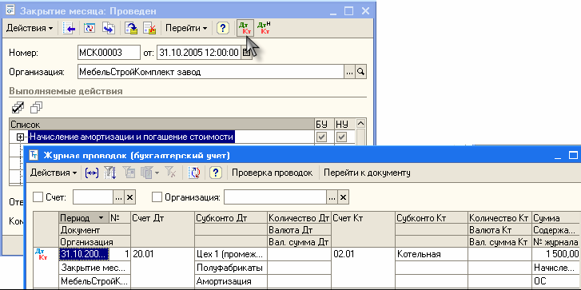Screen dimensions: 581x290
Task: Click Проверка проводок button
Action: coord(273,173)
